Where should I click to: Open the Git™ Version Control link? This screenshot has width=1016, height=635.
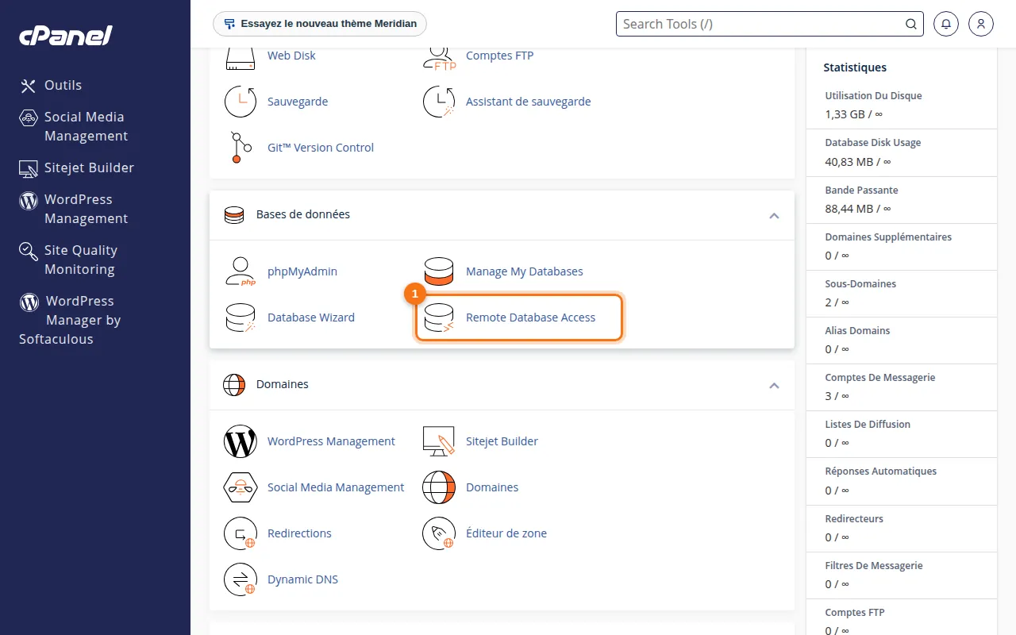(x=321, y=148)
